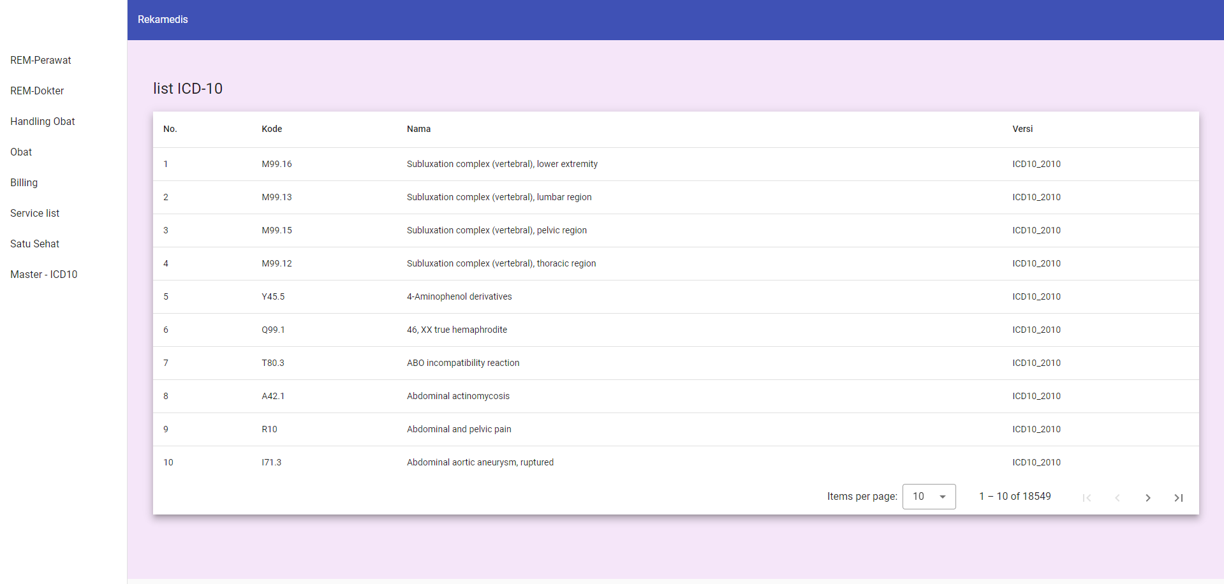
Task: Jump to the last page of results
Action: [x=1178, y=497]
